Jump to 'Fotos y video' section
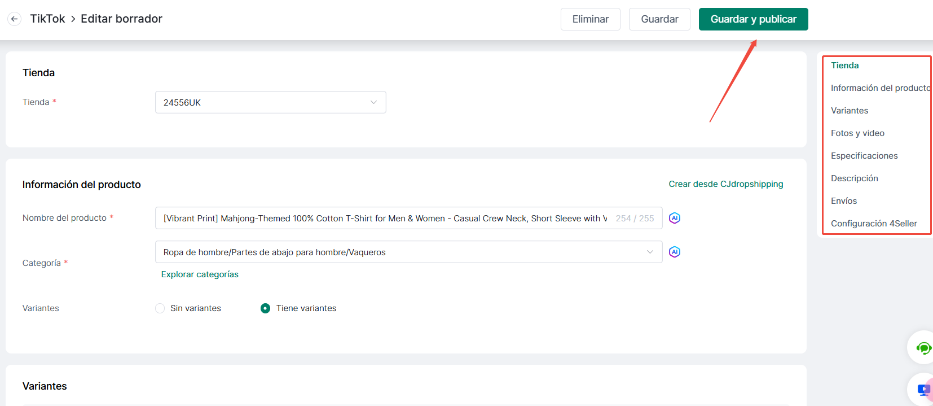This screenshot has width=933, height=406. point(857,133)
